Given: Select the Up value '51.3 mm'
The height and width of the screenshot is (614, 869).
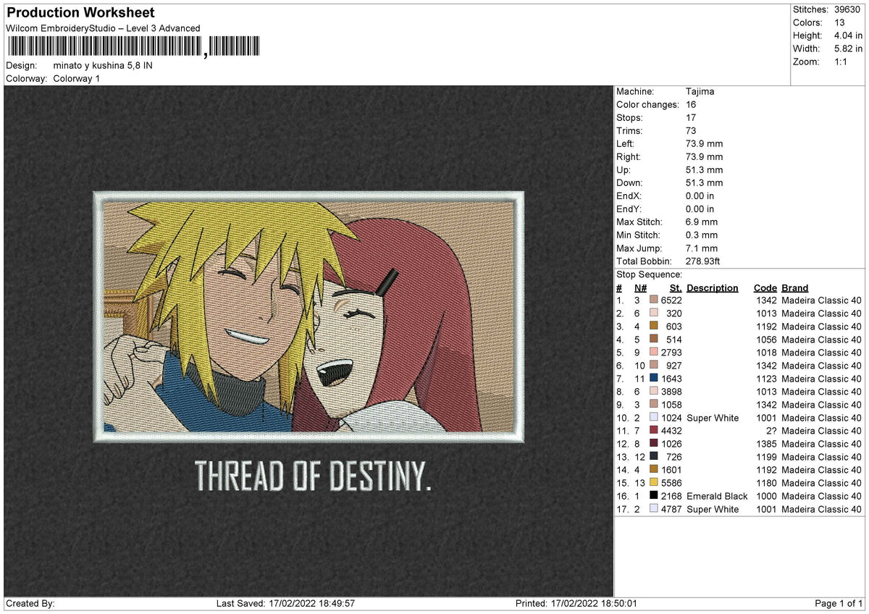Looking at the screenshot, I should point(704,169).
